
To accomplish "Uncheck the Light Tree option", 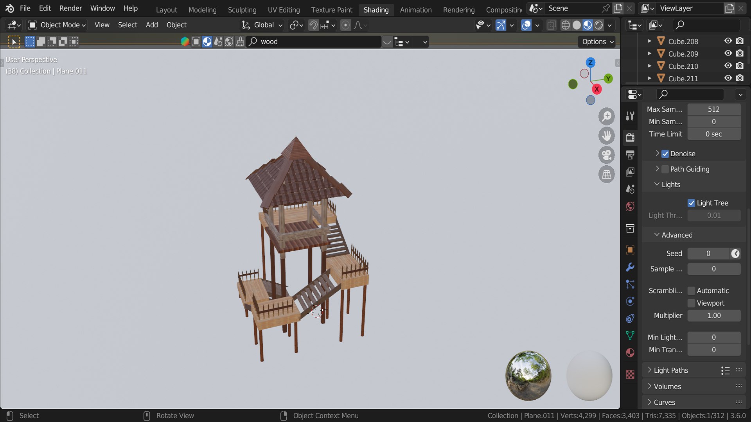I will point(691,203).
